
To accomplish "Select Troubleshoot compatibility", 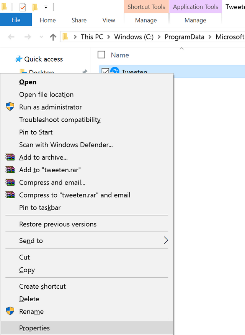I will point(87,119).
